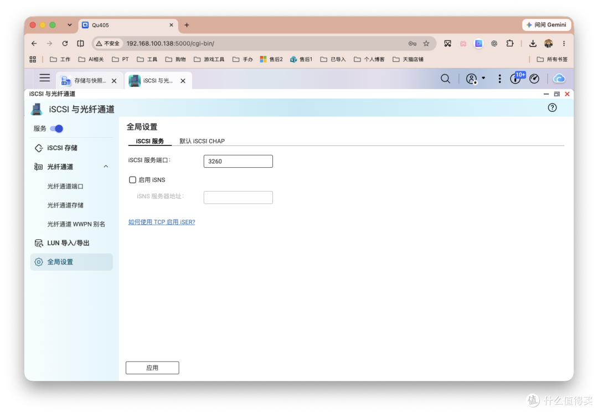Open the 游戏工具 bookmark folder
This screenshot has width=598, height=413.
(209, 59)
